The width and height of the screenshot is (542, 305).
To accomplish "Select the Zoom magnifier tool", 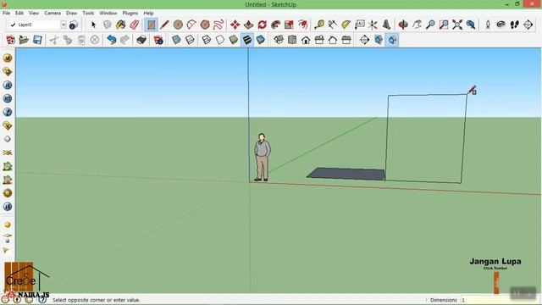I will click(430, 25).
